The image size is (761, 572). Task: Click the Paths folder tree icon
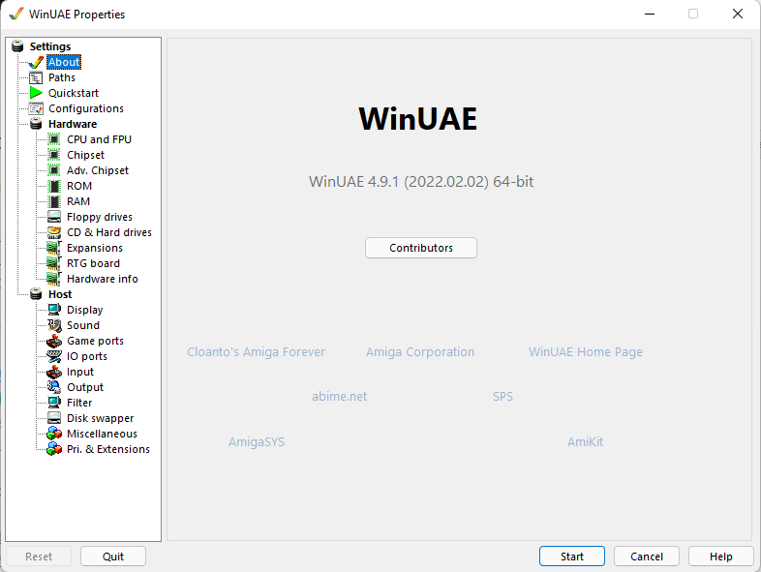pyautogui.click(x=36, y=77)
